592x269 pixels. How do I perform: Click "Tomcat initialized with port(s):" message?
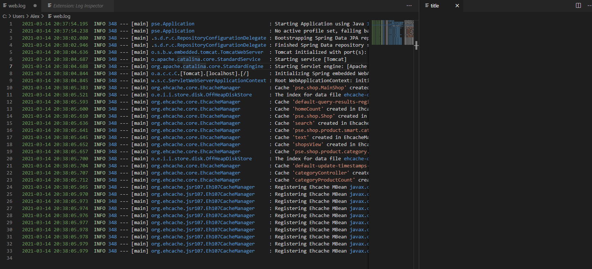click(x=321, y=52)
